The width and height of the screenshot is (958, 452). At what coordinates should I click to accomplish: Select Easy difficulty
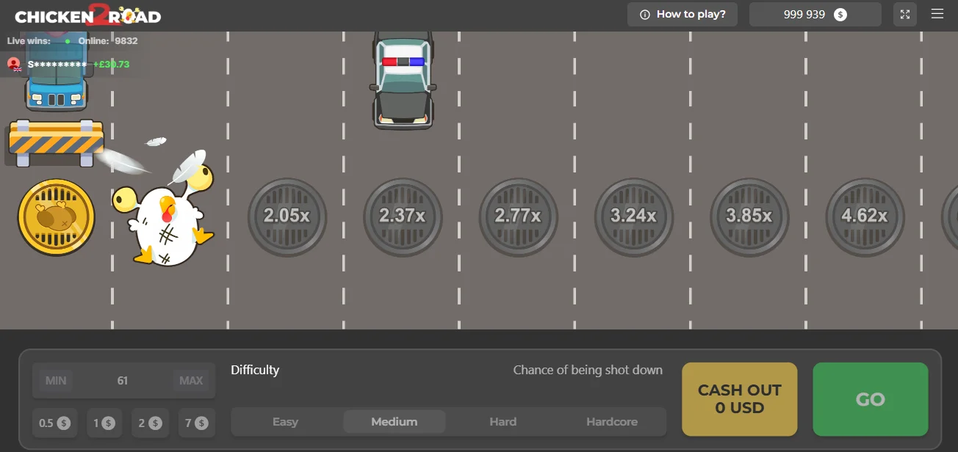pyautogui.click(x=285, y=422)
